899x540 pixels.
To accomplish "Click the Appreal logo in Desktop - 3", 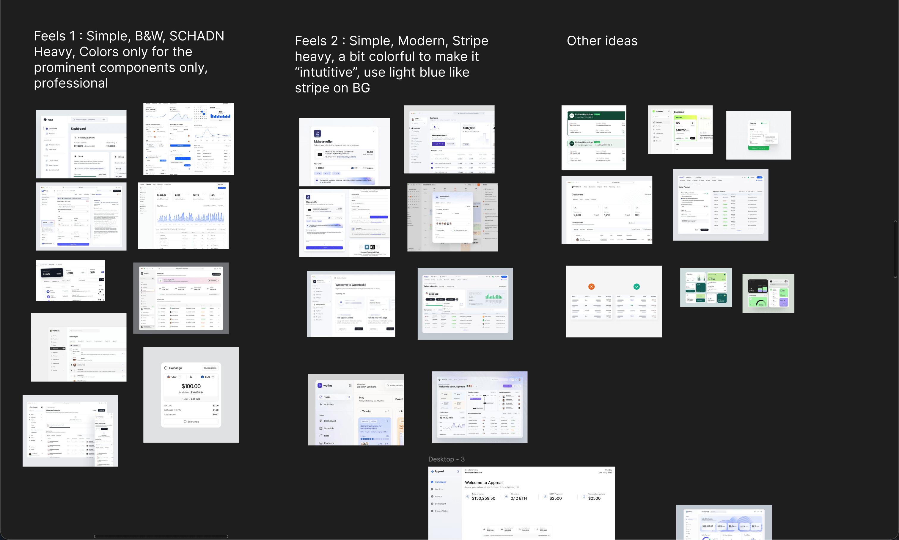I will (437, 471).
